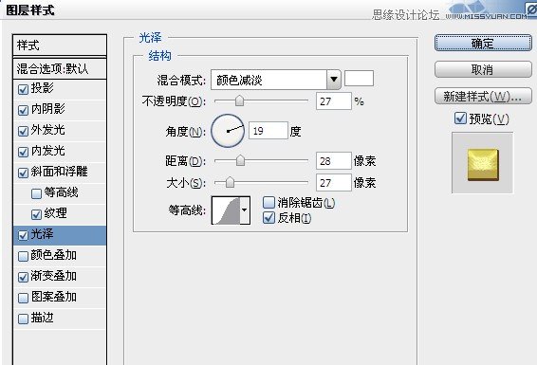
Task: Click the 新建样式(W)... button
Action: pos(483,97)
